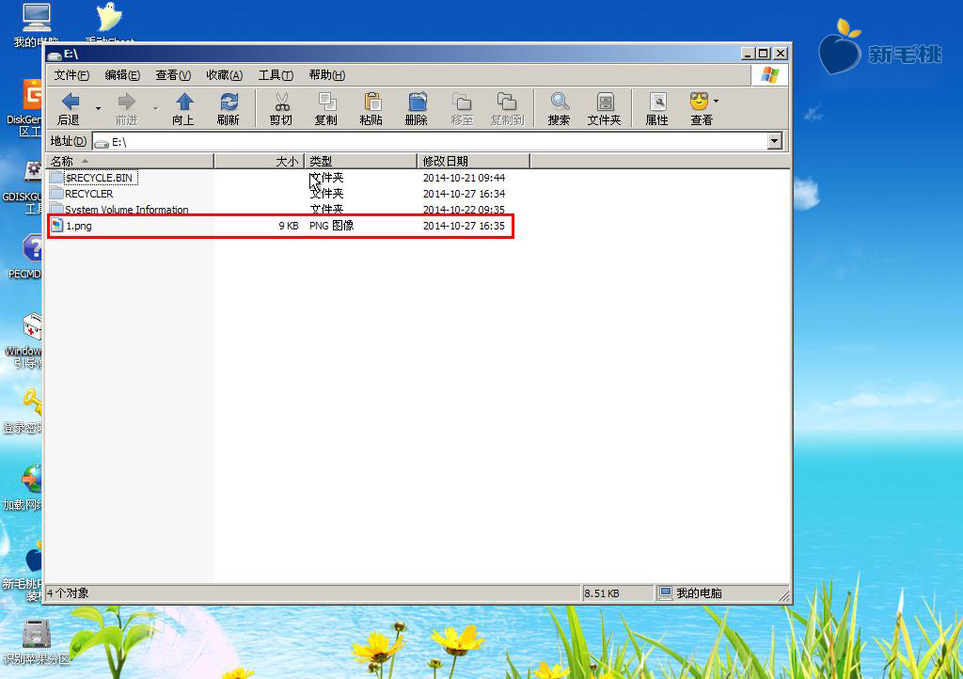Open the 编辑(E) menu
Image resolution: width=963 pixels, height=679 pixels.
122,75
